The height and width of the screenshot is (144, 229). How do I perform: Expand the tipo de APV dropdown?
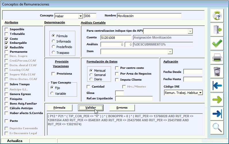click(190, 31)
